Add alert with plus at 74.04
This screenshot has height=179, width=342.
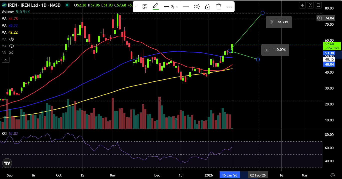click(320, 18)
